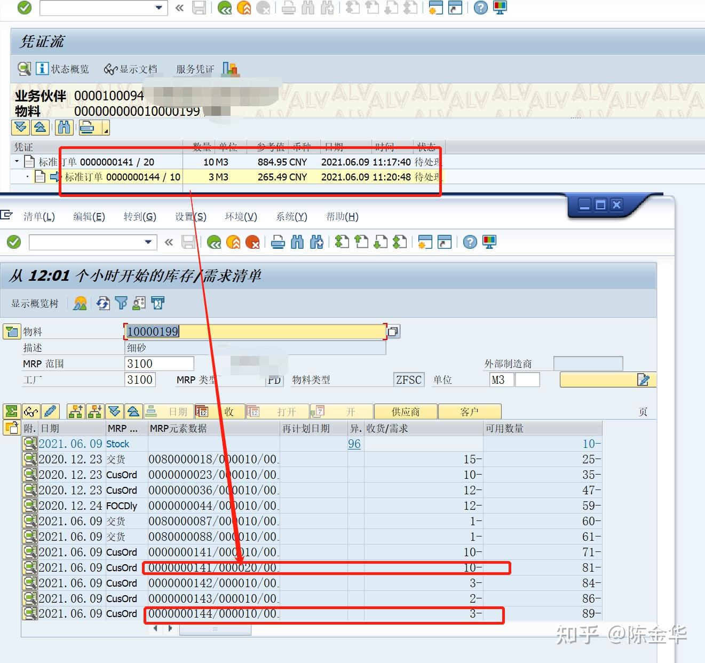Viewport: 705px width, 663px height.
Task: Click select-all icon at table top-left corner
Action: pyautogui.click(x=11, y=428)
